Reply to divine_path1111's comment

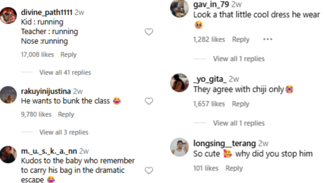[x=68, y=54]
